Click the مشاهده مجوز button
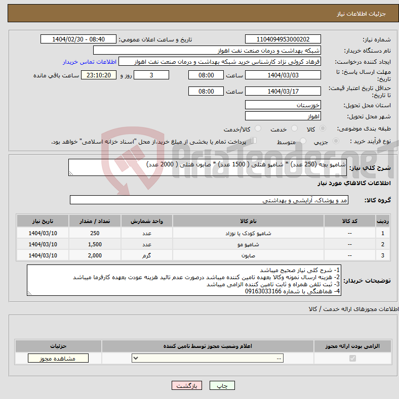399x399 pixels. [58, 358]
